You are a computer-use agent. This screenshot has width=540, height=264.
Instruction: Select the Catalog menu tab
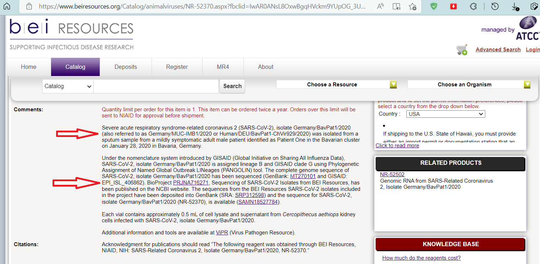[x=75, y=67]
